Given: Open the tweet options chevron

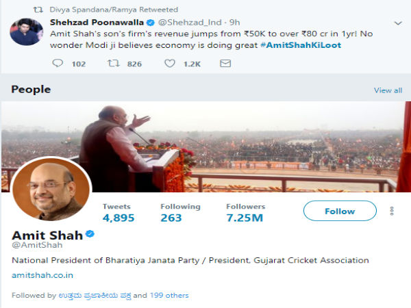Looking at the screenshot, I should pos(398,23).
